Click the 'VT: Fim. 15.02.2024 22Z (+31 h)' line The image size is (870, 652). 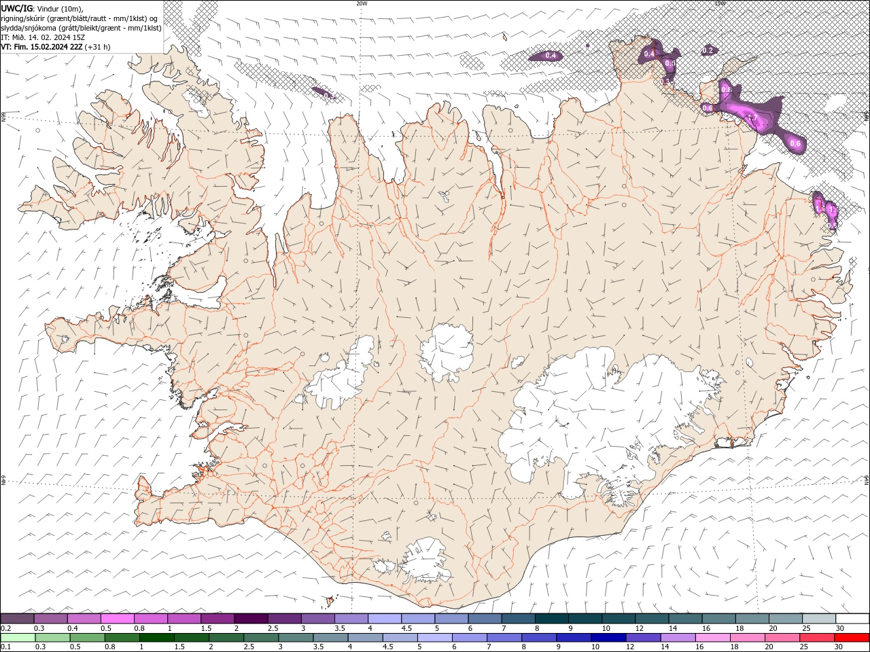(x=56, y=47)
